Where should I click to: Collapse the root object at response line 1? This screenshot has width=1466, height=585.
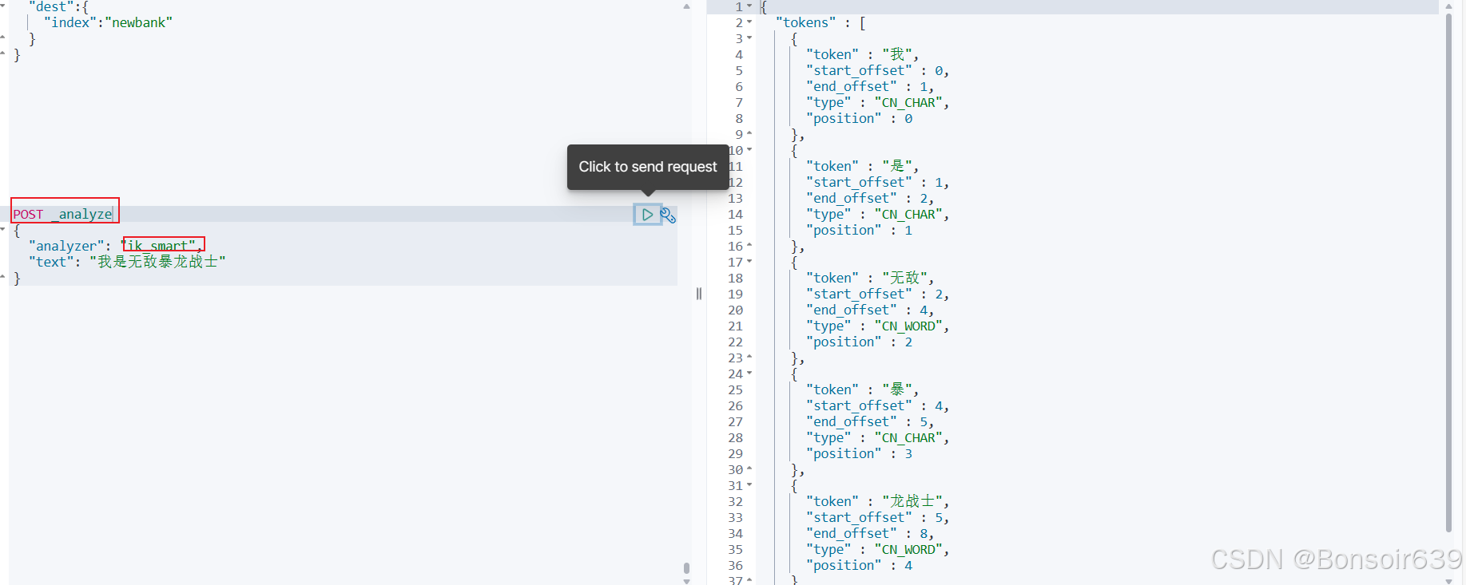749,6
